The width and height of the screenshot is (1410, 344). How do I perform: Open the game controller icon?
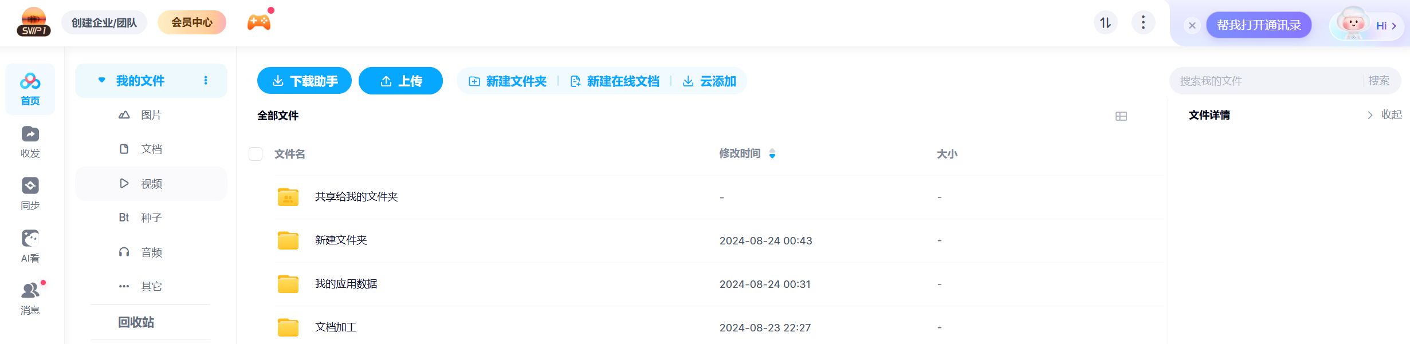coord(258,22)
